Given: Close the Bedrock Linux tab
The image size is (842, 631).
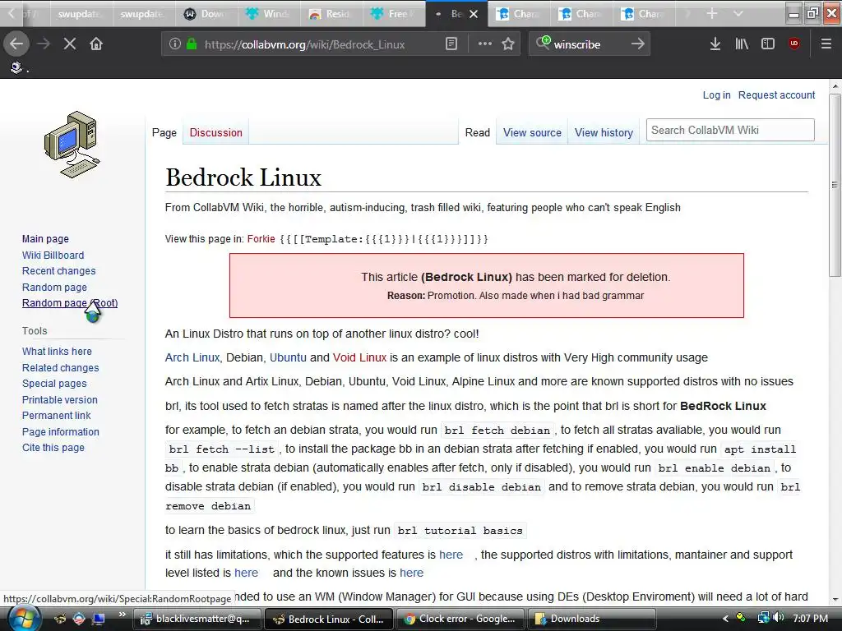Looking at the screenshot, I should coord(474,14).
